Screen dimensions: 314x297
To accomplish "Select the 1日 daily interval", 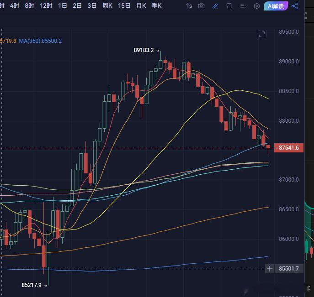I will click(63, 5).
